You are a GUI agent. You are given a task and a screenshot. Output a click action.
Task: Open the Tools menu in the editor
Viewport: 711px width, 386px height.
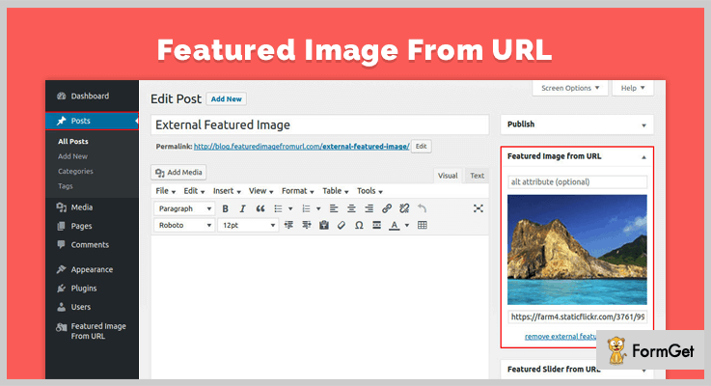pos(369,191)
